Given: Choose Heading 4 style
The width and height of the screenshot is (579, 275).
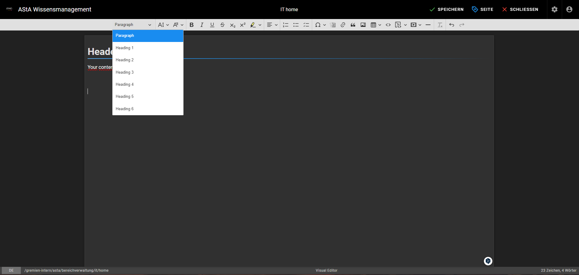Looking at the screenshot, I should click(148, 84).
